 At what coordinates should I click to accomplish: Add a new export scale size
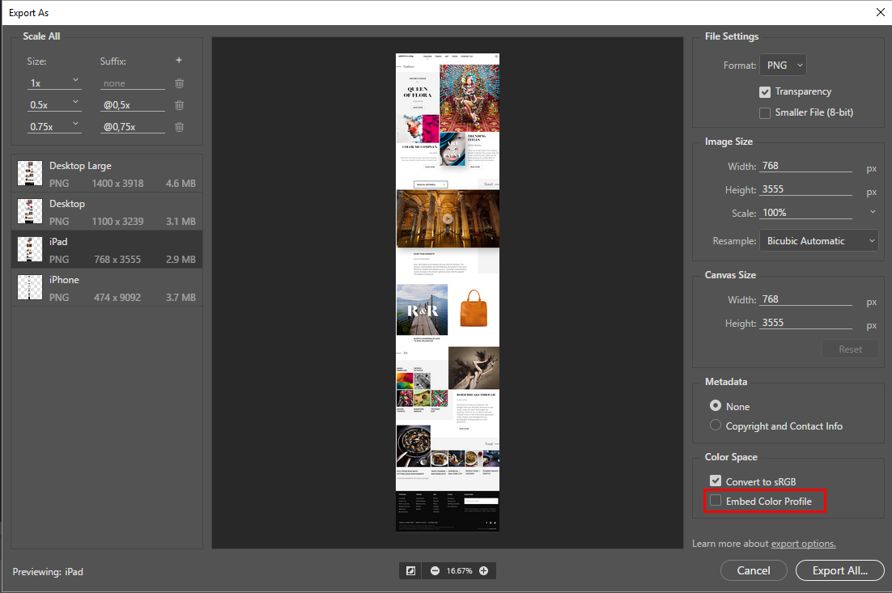pyautogui.click(x=178, y=60)
